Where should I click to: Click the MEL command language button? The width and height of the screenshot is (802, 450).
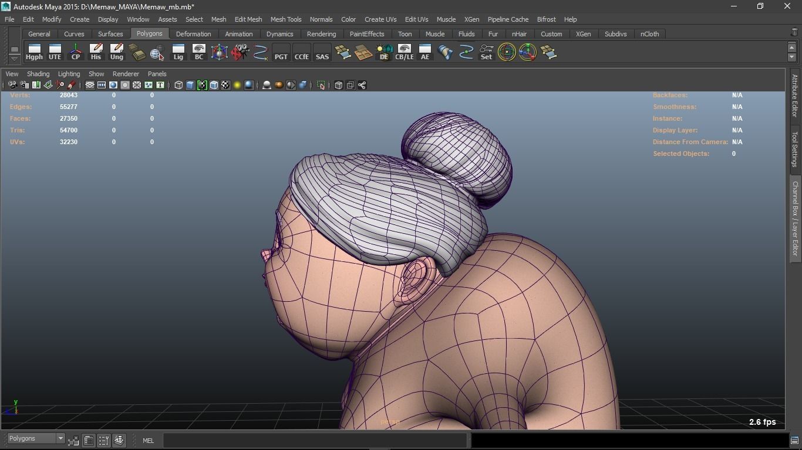point(148,441)
